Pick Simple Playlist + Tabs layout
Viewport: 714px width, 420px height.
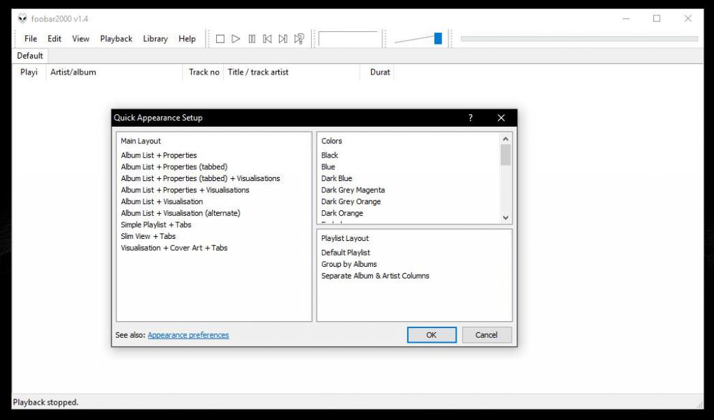(x=156, y=225)
